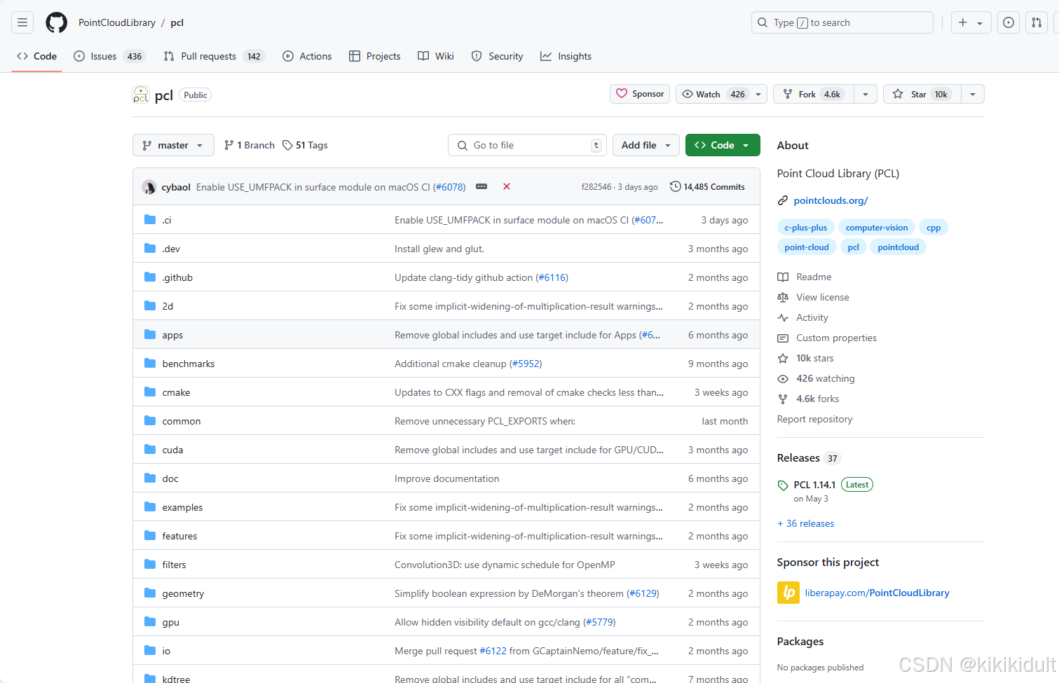
Task: Open the issues inbox icon in the header
Action: (1009, 22)
